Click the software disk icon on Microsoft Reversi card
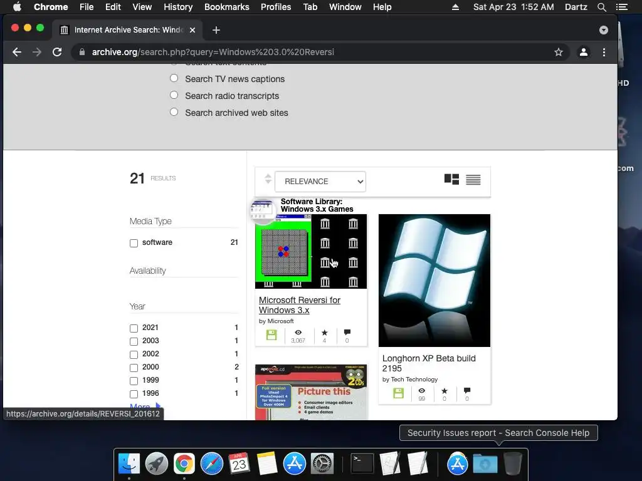This screenshot has width=642, height=481. 271,335
